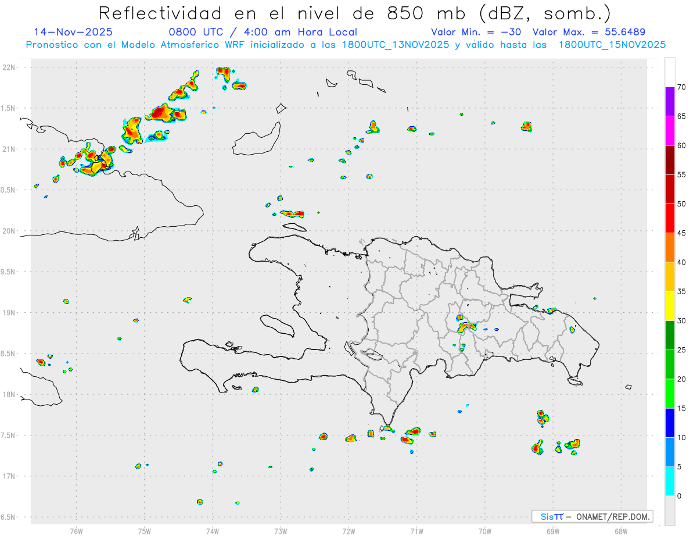Pick the dark green 25–30 dBZ swatch
This screenshot has height=539, width=697.
[670, 335]
